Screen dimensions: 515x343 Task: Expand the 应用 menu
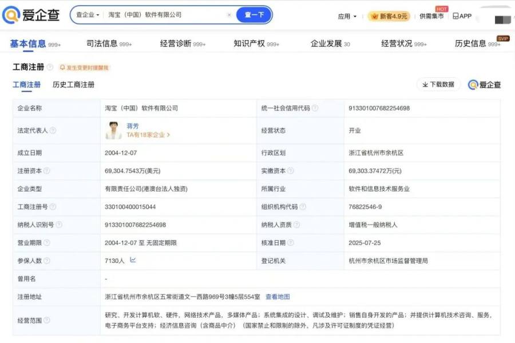(347, 16)
